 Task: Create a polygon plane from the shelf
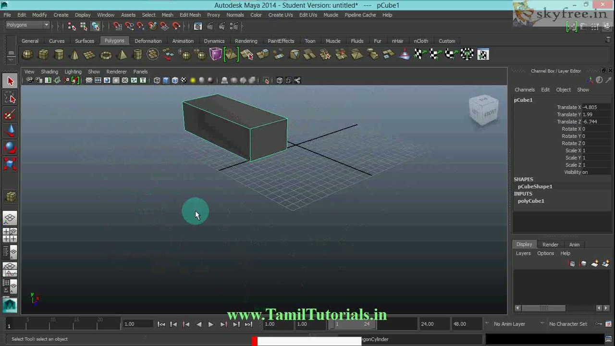pyautogui.click(x=90, y=55)
